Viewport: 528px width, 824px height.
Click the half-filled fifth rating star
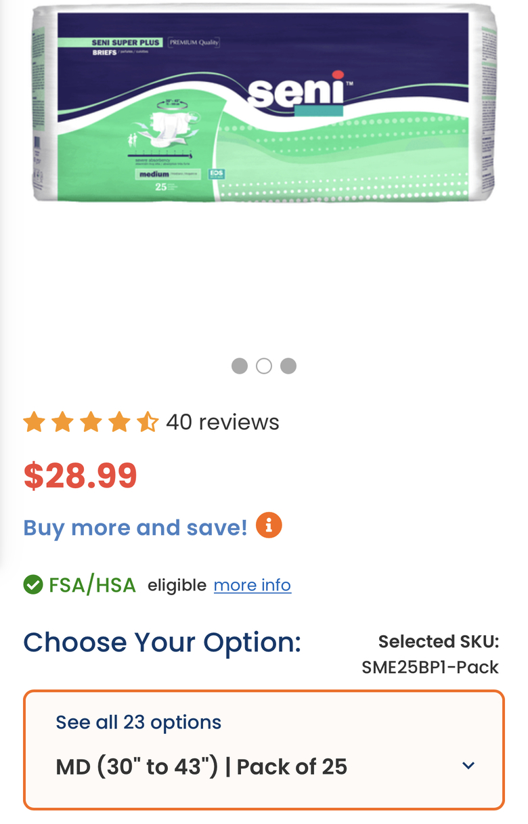[x=147, y=422]
